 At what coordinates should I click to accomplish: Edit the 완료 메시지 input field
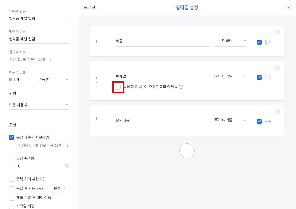click(x=39, y=59)
